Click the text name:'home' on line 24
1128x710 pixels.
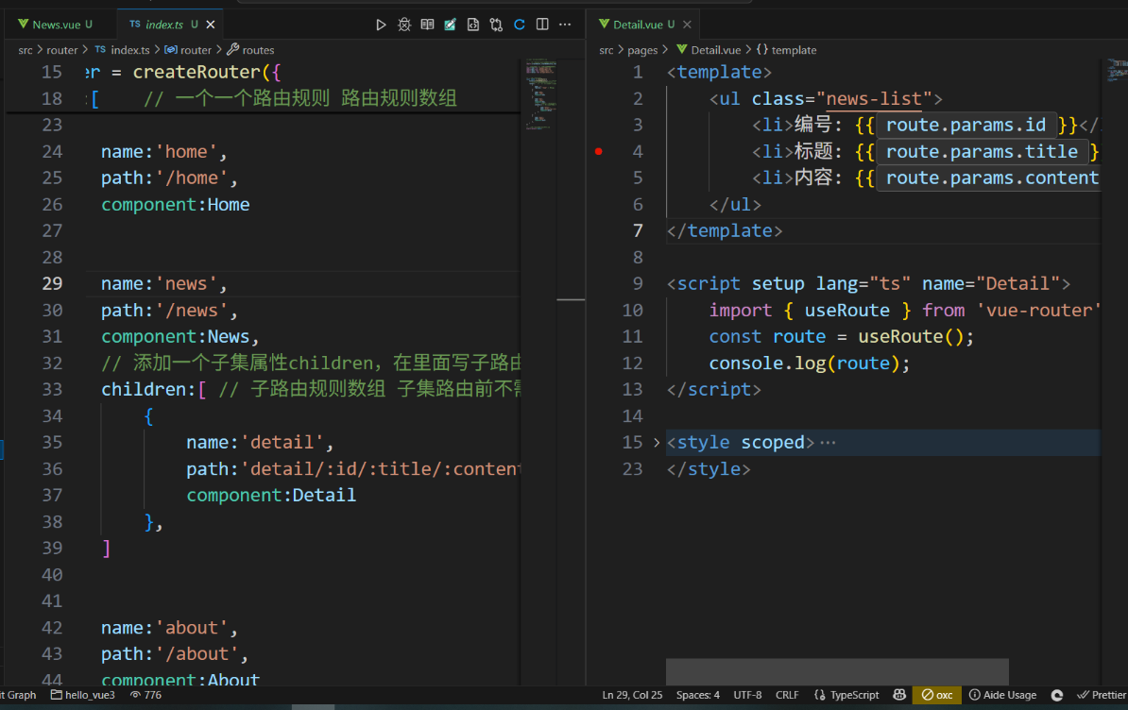pos(164,152)
